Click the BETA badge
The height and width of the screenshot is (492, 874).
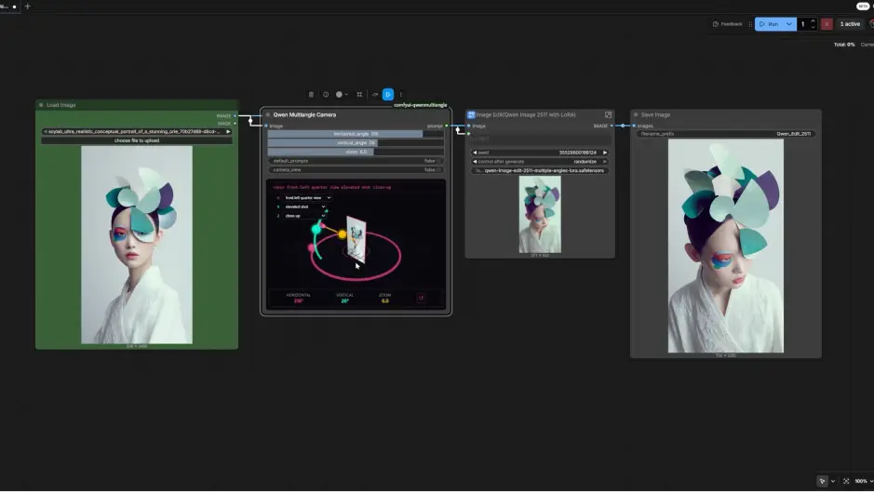[862, 7]
